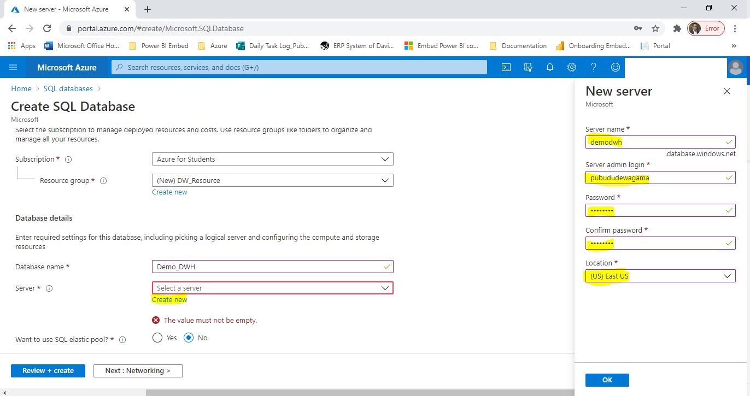Click Next : Networking button

[138, 371]
